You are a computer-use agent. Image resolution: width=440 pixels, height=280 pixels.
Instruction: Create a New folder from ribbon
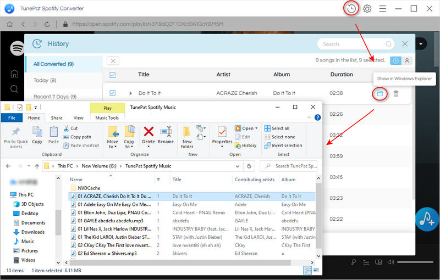187,137
